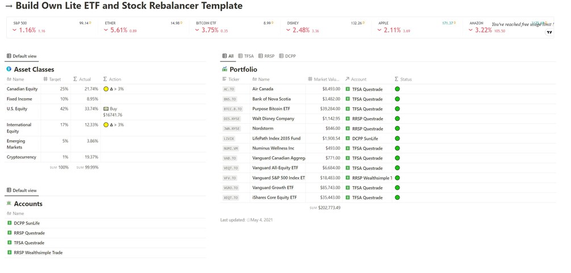This screenshot has width=571, height=273.
Task: Click yellow warning dot for International Equity
Action: (x=106, y=125)
